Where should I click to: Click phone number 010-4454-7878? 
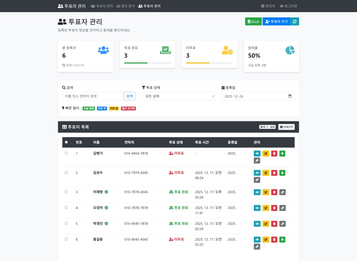(x=136, y=154)
